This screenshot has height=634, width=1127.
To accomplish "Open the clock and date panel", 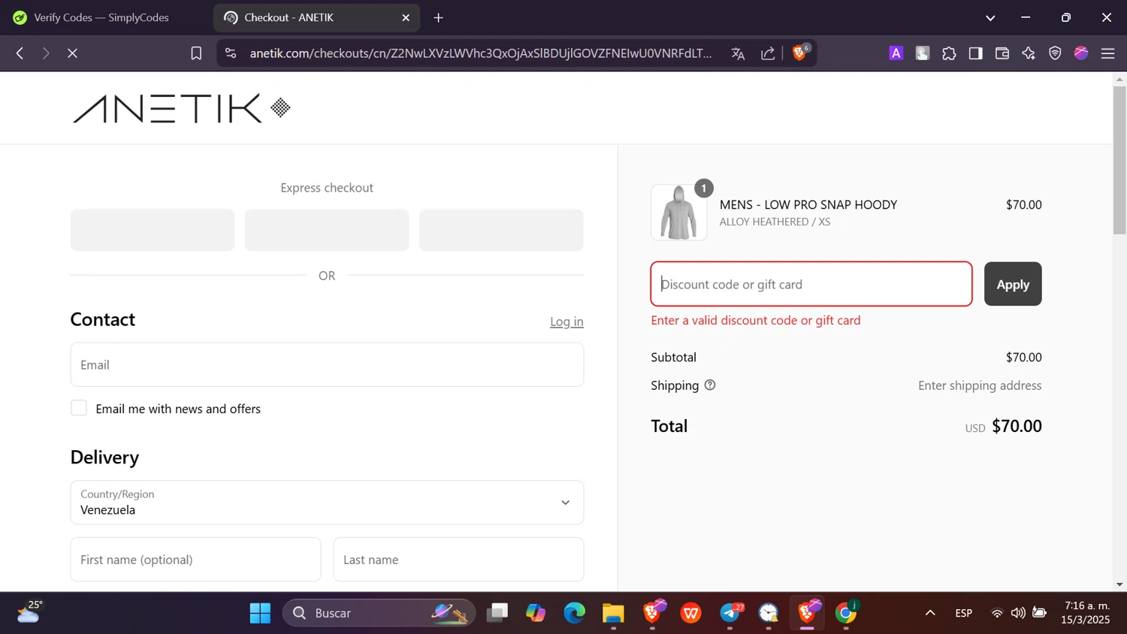I will 1086,613.
